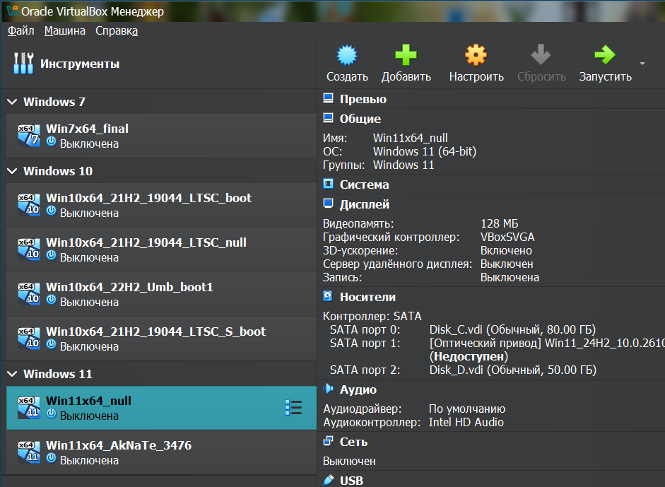Image resolution: width=665 pixels, height=487 pixels.
Task: Select the Win10x64_22H2_Umb_boot1 machine
Action: point(161,294)
